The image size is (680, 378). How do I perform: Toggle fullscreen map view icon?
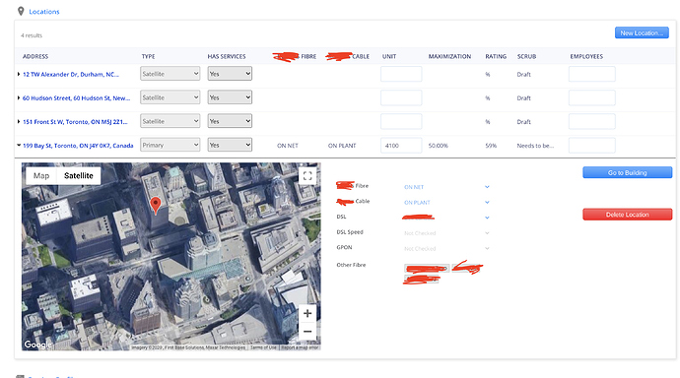(x=307, y=176)
